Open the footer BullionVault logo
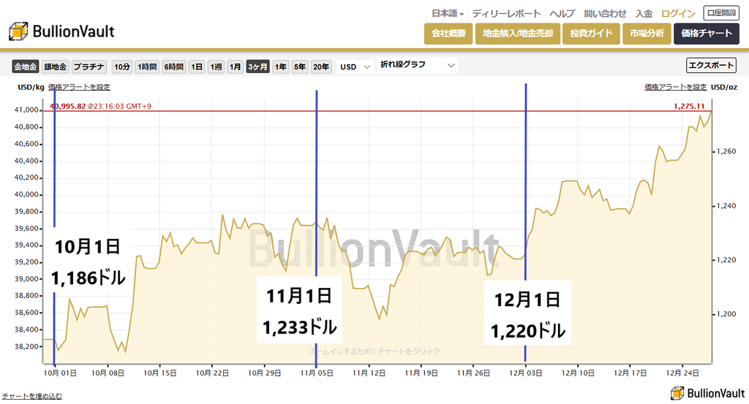 707,393
